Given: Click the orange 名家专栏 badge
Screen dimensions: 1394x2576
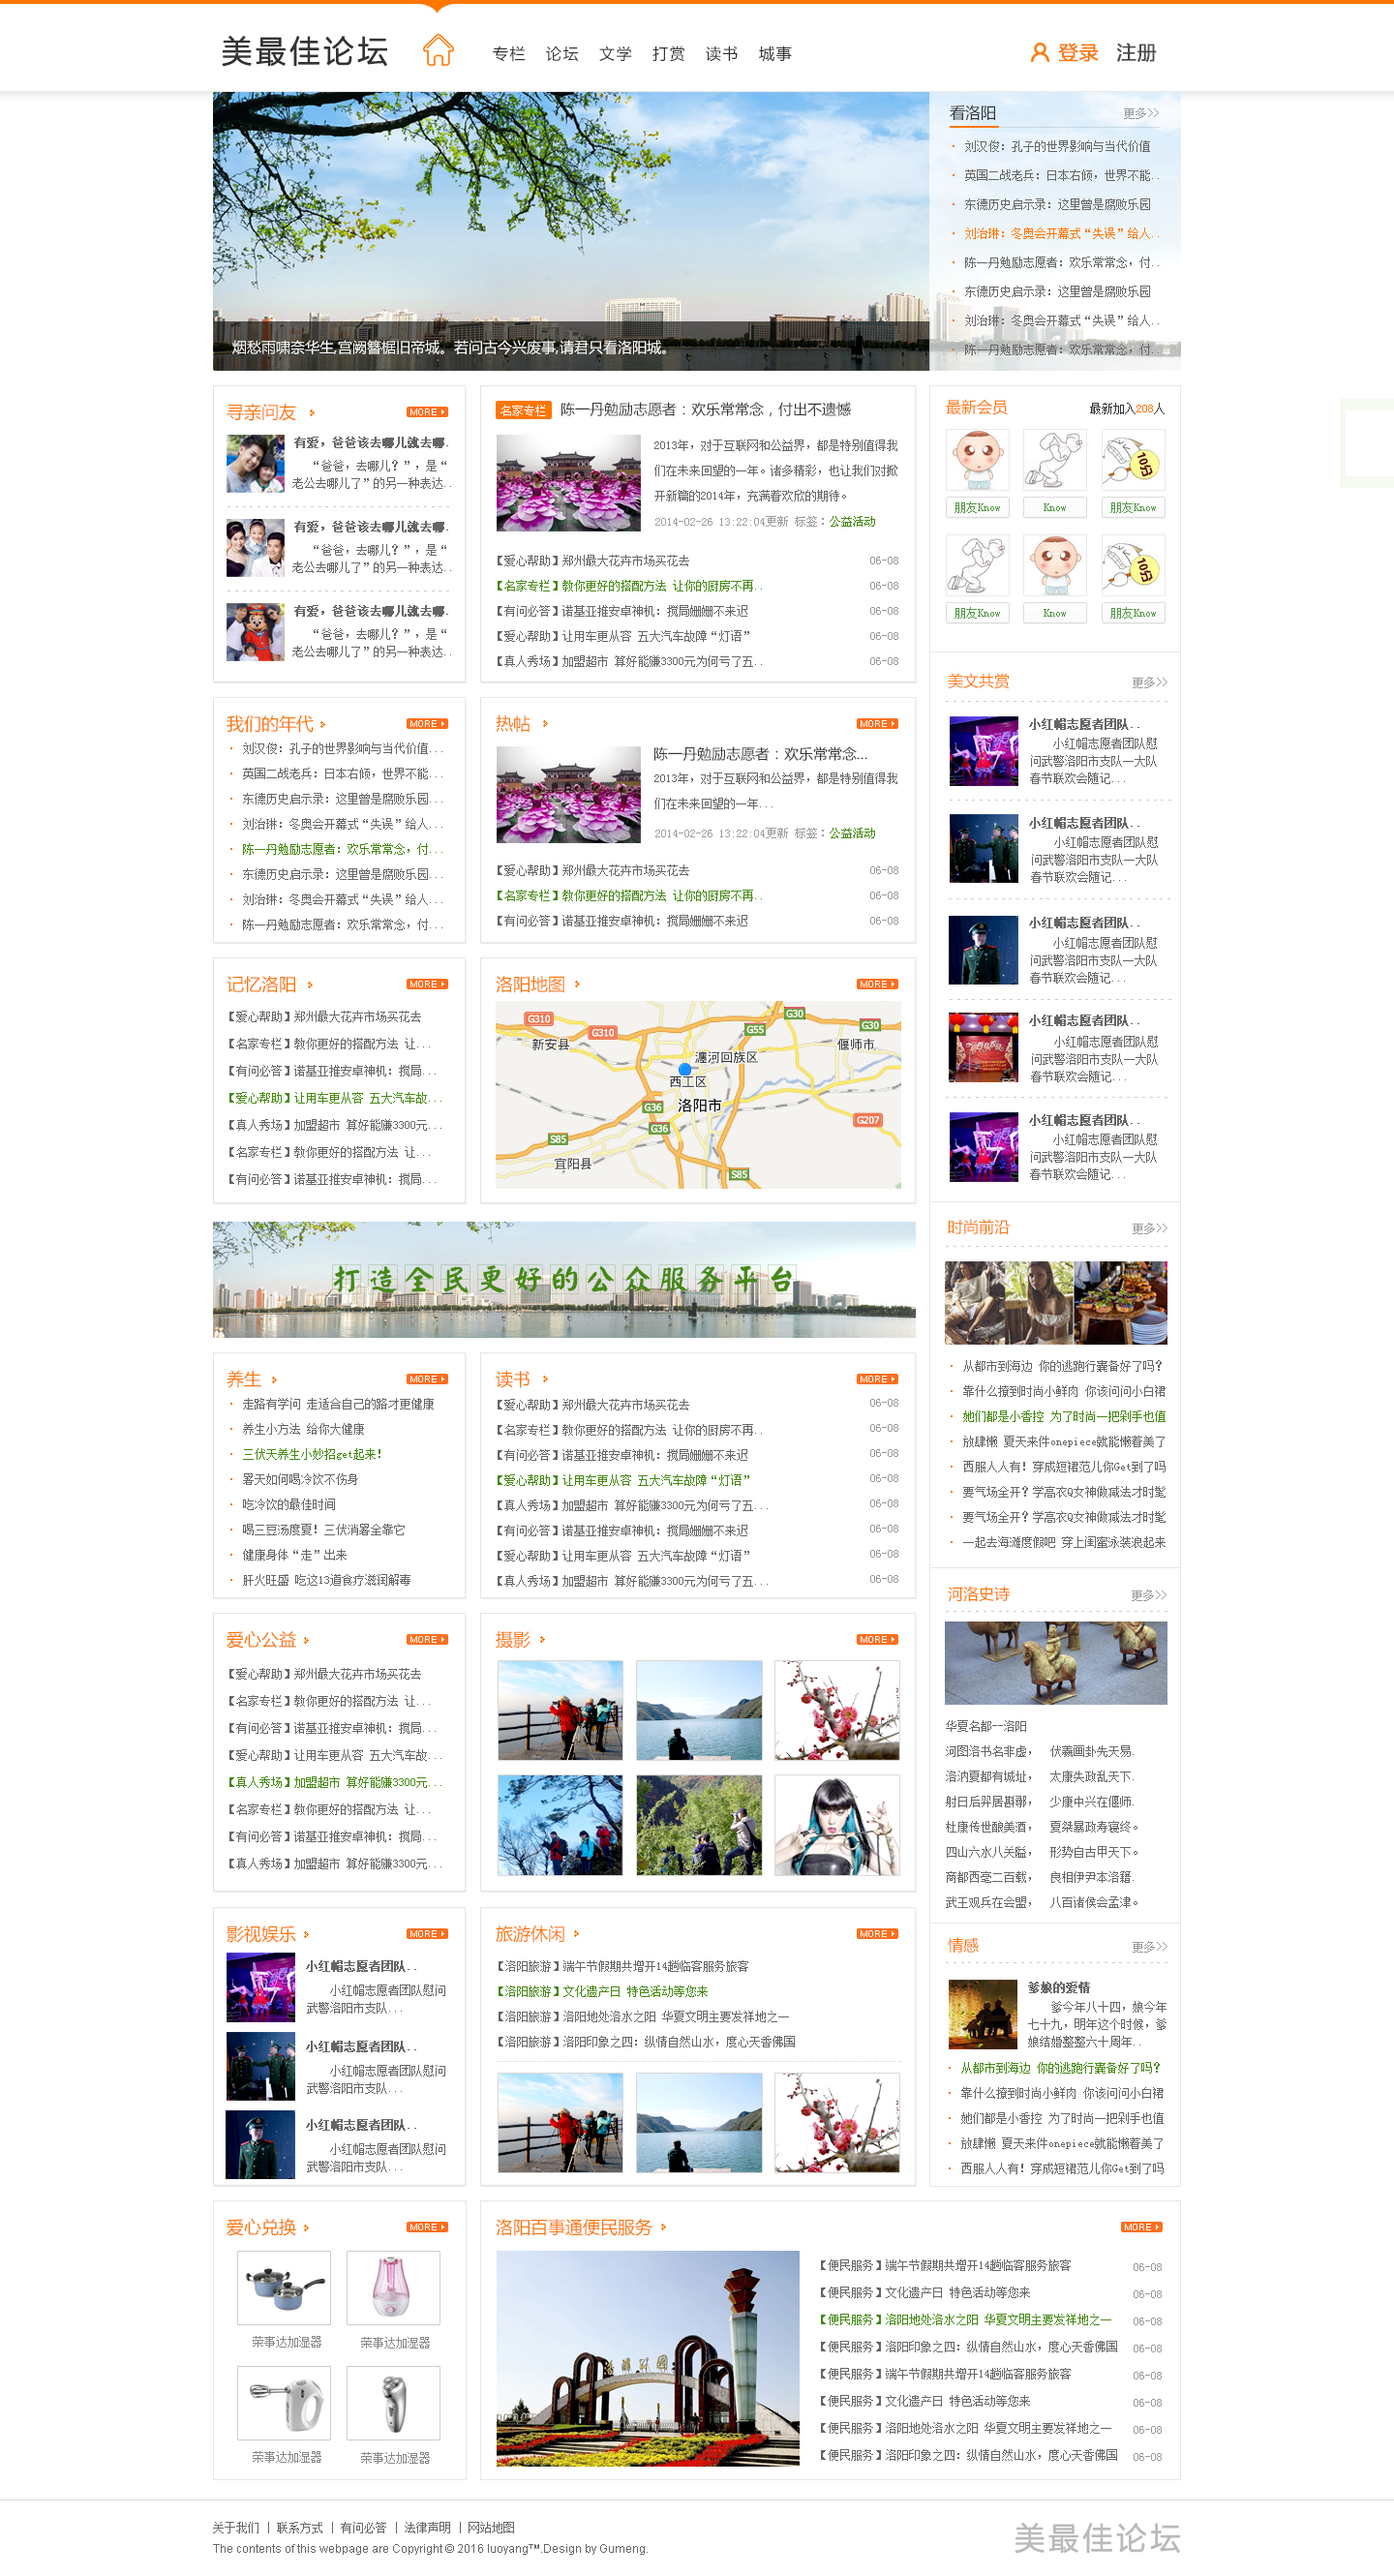Looking at the screenshot, I should click(522, 410).
